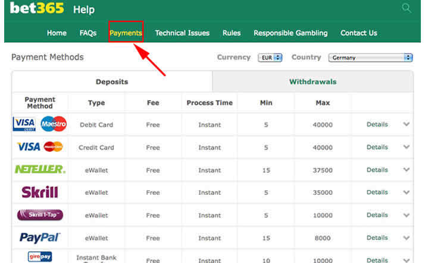
Task: Click the Skrill 1-Tap logo
Action: (40, 215)
